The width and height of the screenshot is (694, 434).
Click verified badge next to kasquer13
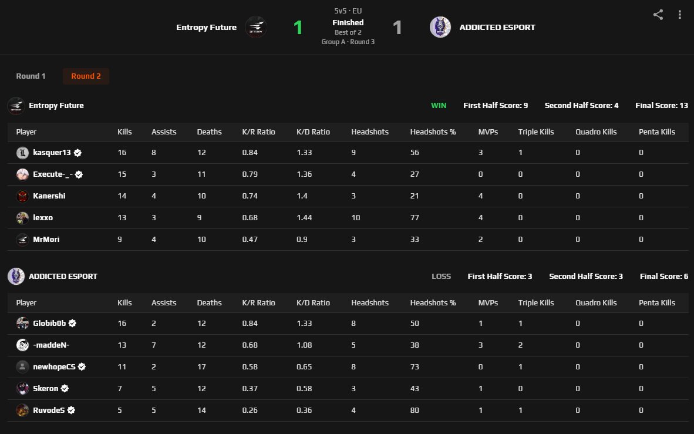coord(78,153)
